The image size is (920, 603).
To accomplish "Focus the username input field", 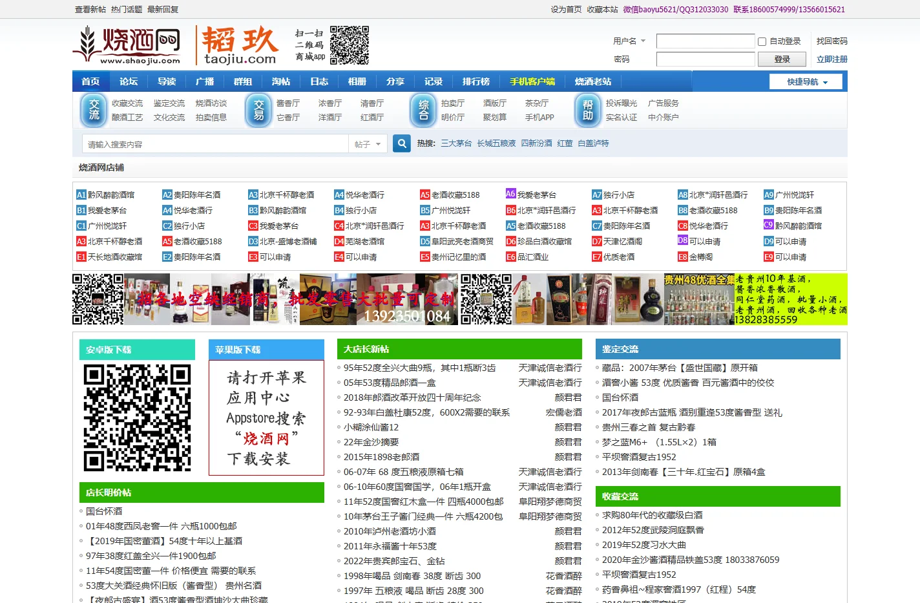I will [x=706, y=41].
